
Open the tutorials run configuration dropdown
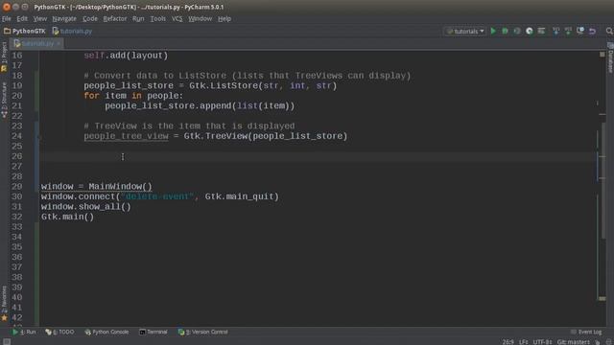(465, 31)
